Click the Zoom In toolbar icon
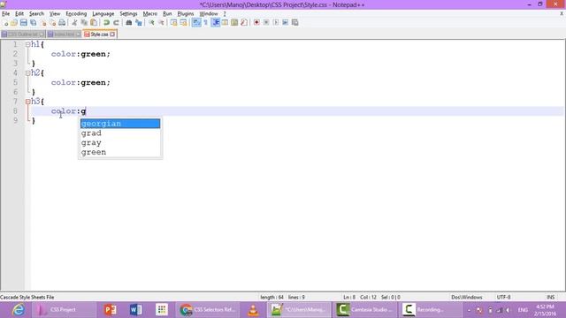Screen dimensions: 566x318 151,23
